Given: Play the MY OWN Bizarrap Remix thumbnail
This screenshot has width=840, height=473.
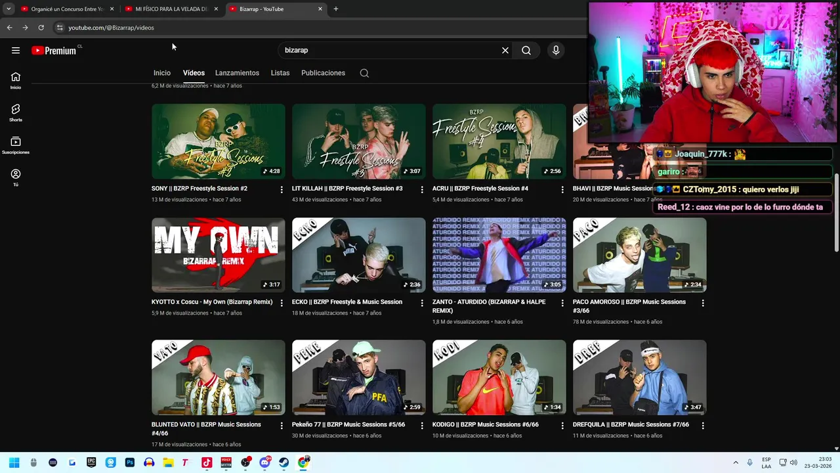Looking at the screenshot, I should point(219,255).
